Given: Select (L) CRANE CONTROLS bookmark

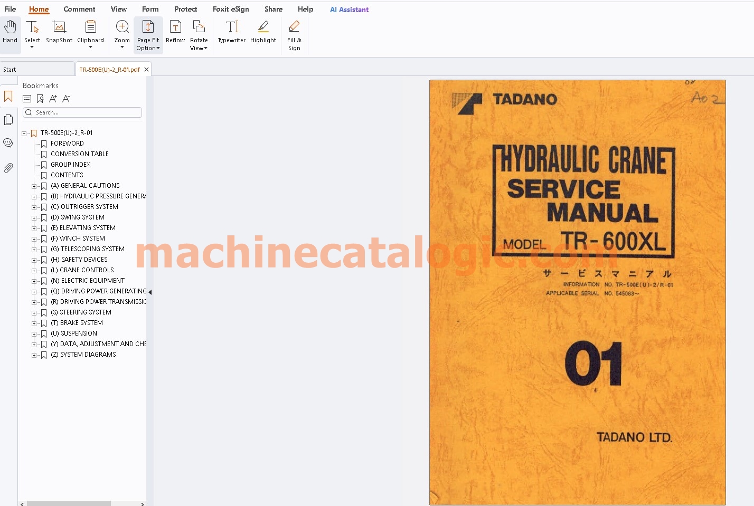Looking at the screenshot, I should tap(82, 270).
